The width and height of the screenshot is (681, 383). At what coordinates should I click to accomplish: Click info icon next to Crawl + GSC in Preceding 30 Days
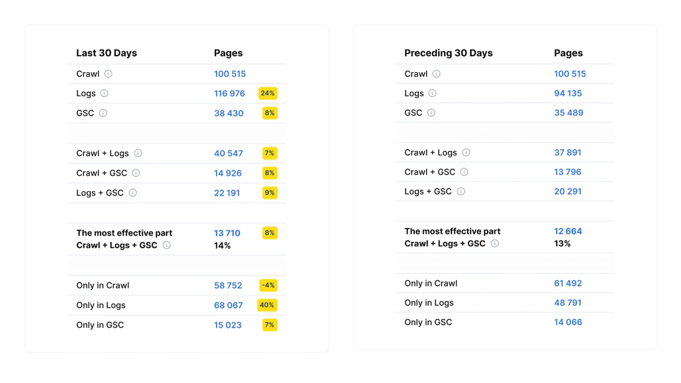[x=464, y=172]
